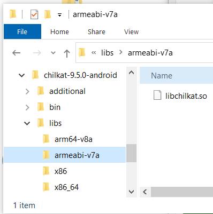Switch to the Home ribbon tab
This screenshot has height=214, width=213.
pos(59,32)
